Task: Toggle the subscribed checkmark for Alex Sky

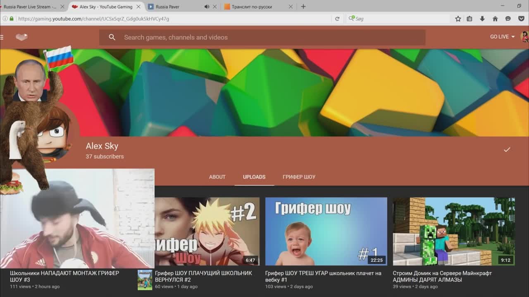Action: coord(507,149)
